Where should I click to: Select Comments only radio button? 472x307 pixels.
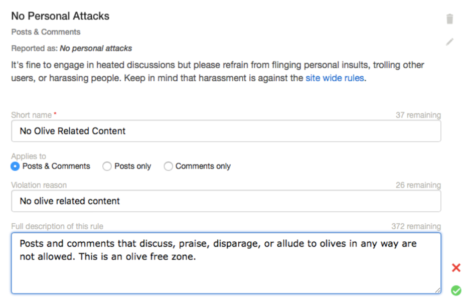[x=168, y=166]
